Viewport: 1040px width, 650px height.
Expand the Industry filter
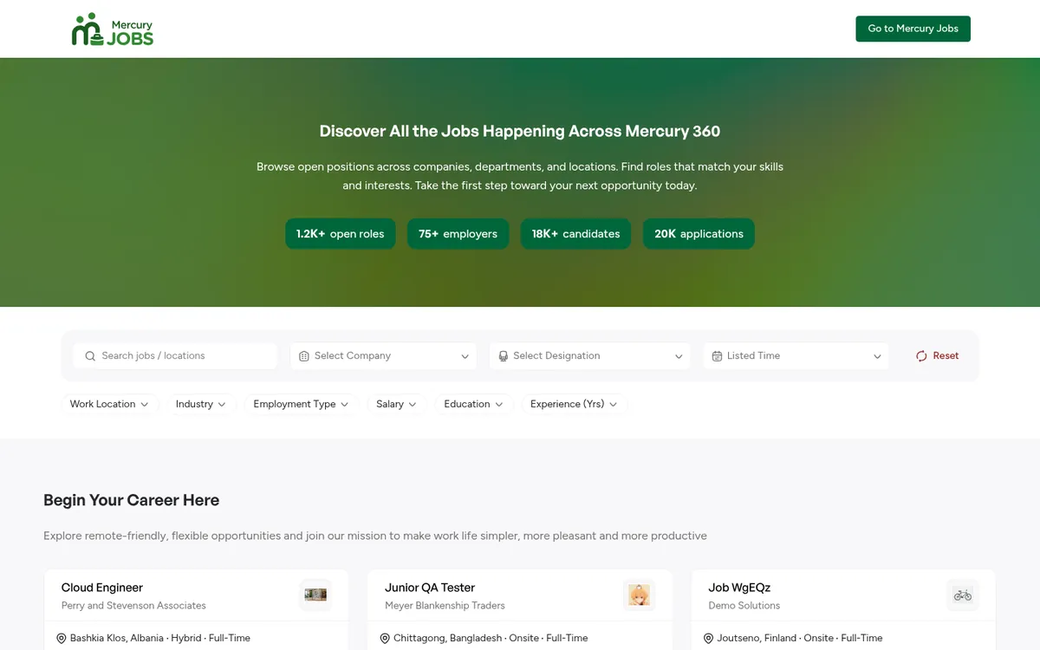pyautogui.click(x=201, y=404)
